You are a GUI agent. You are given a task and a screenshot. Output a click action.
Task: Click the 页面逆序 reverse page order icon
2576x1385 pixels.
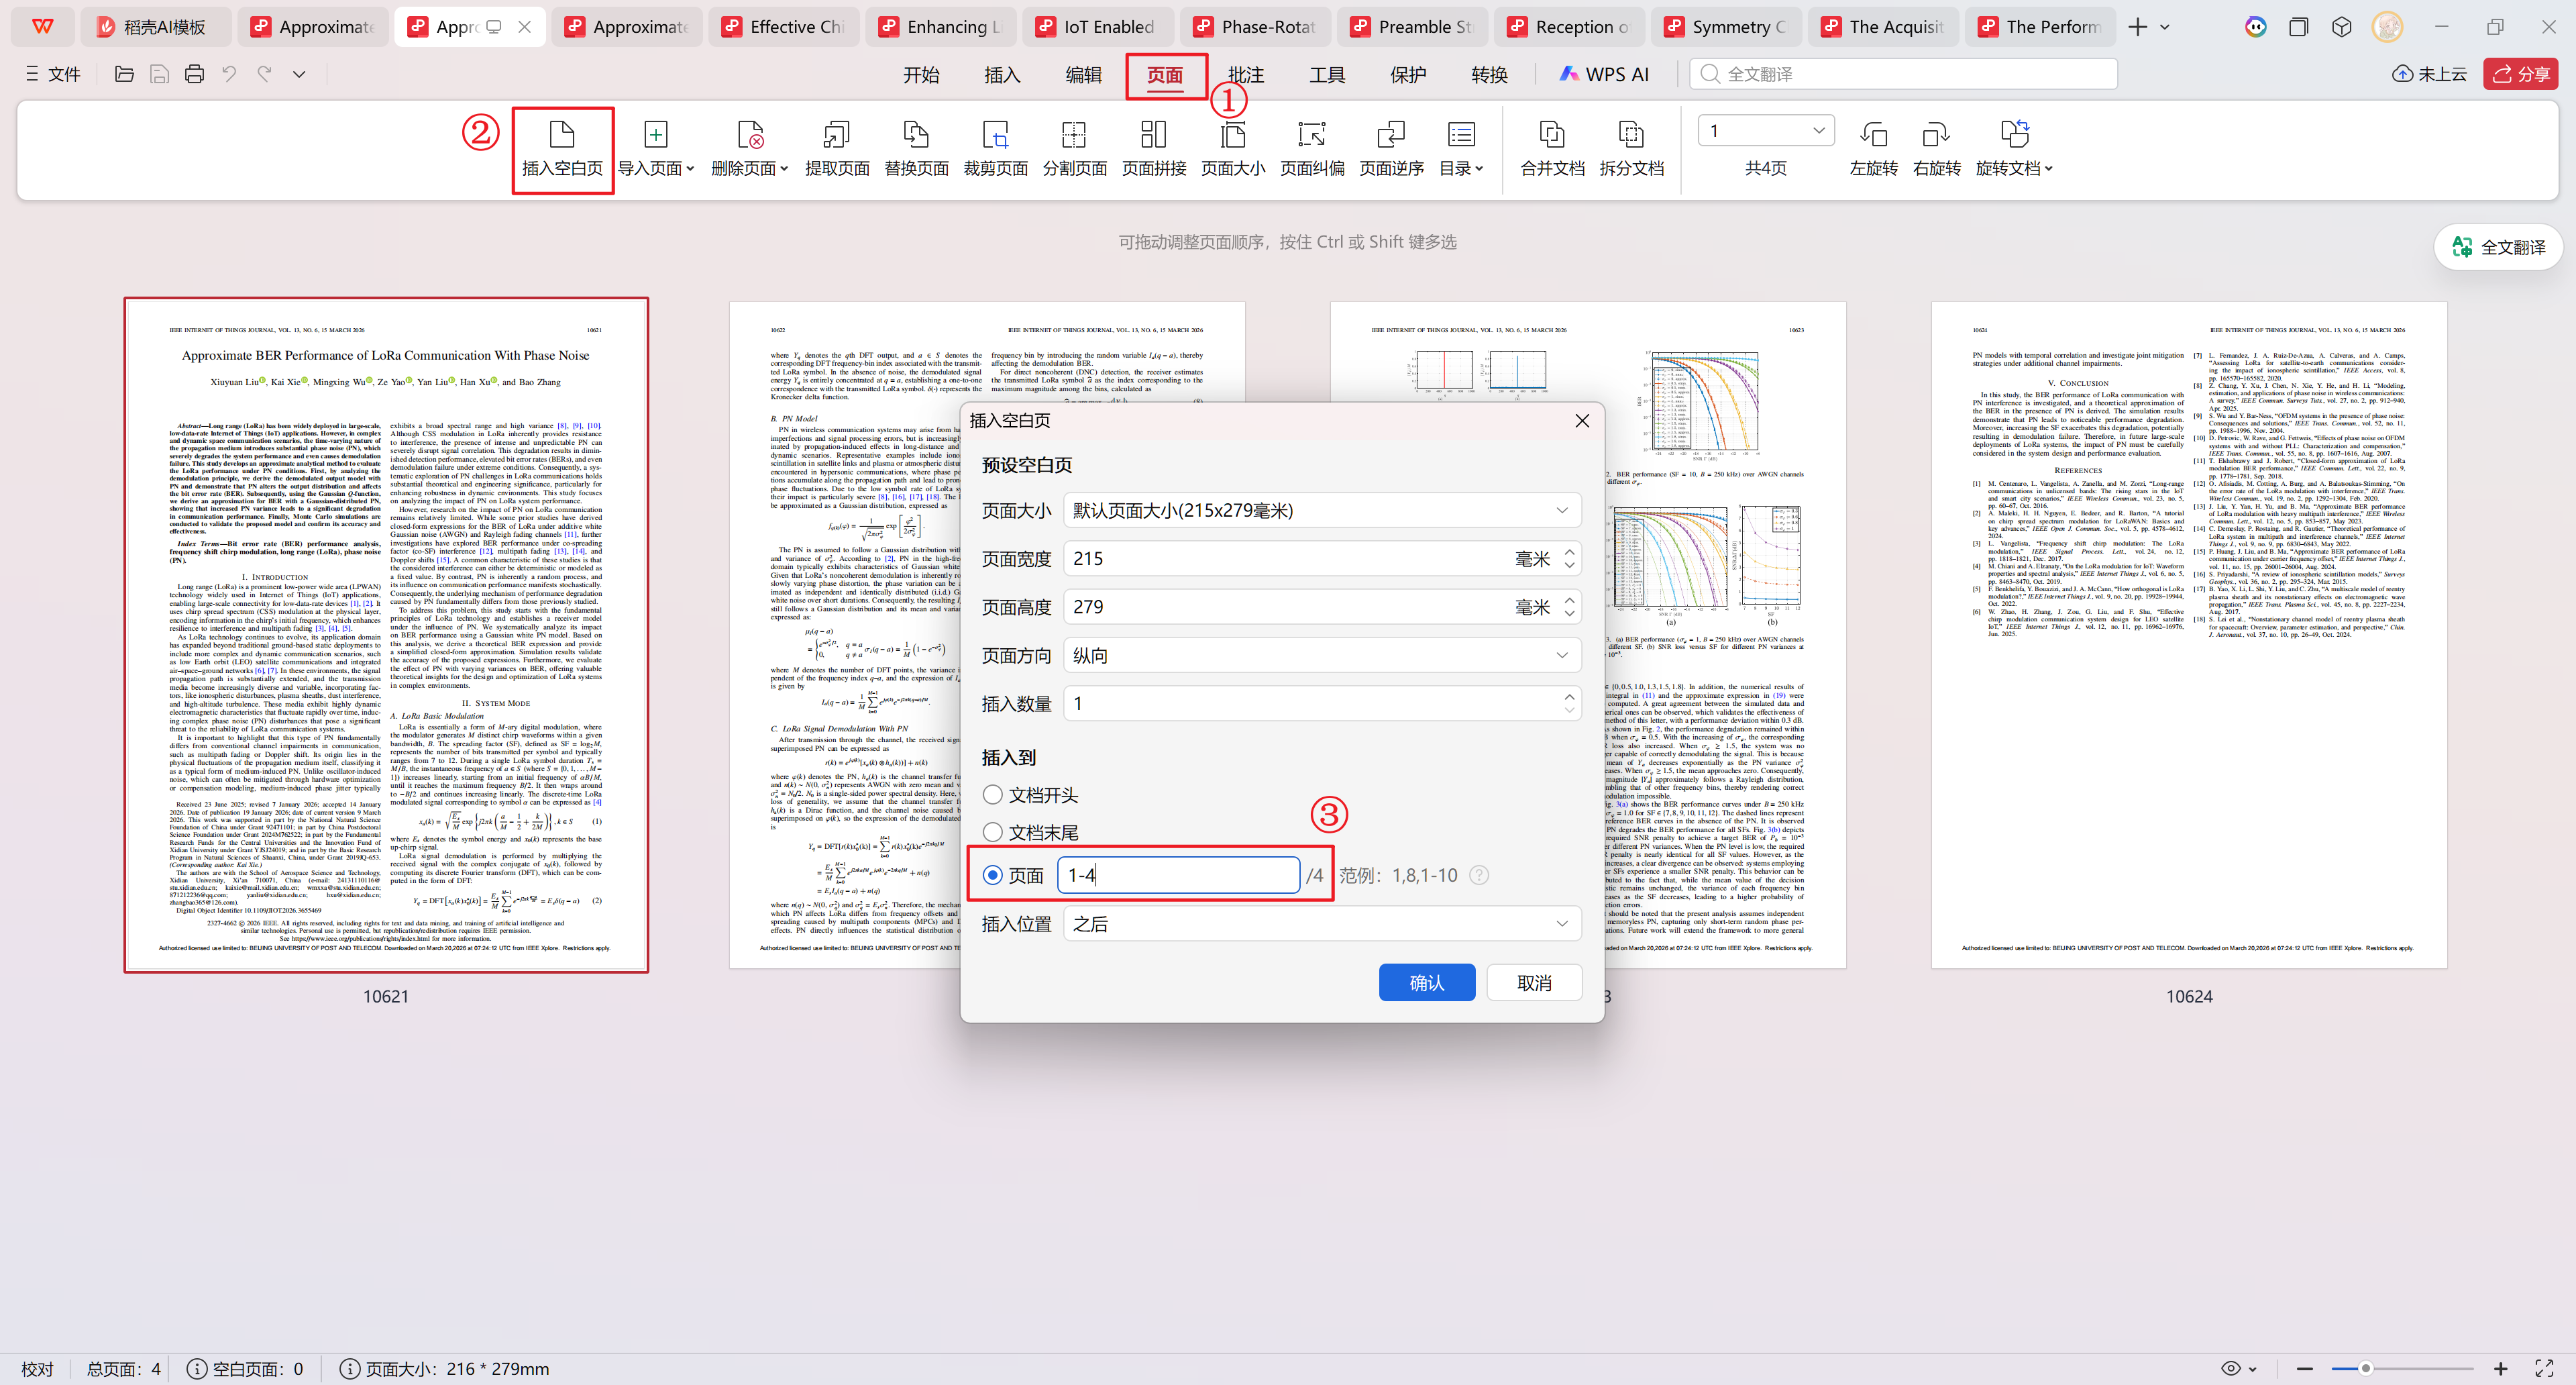pyautogui.click(x=1390, y=135)
